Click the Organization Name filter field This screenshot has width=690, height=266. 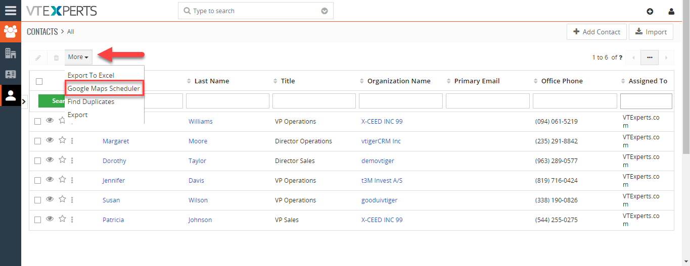point(401,101)
